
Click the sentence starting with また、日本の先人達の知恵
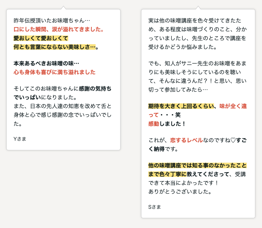click(62, 106)
